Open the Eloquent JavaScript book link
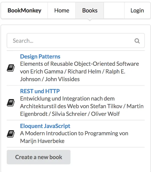 coord(45,126)
